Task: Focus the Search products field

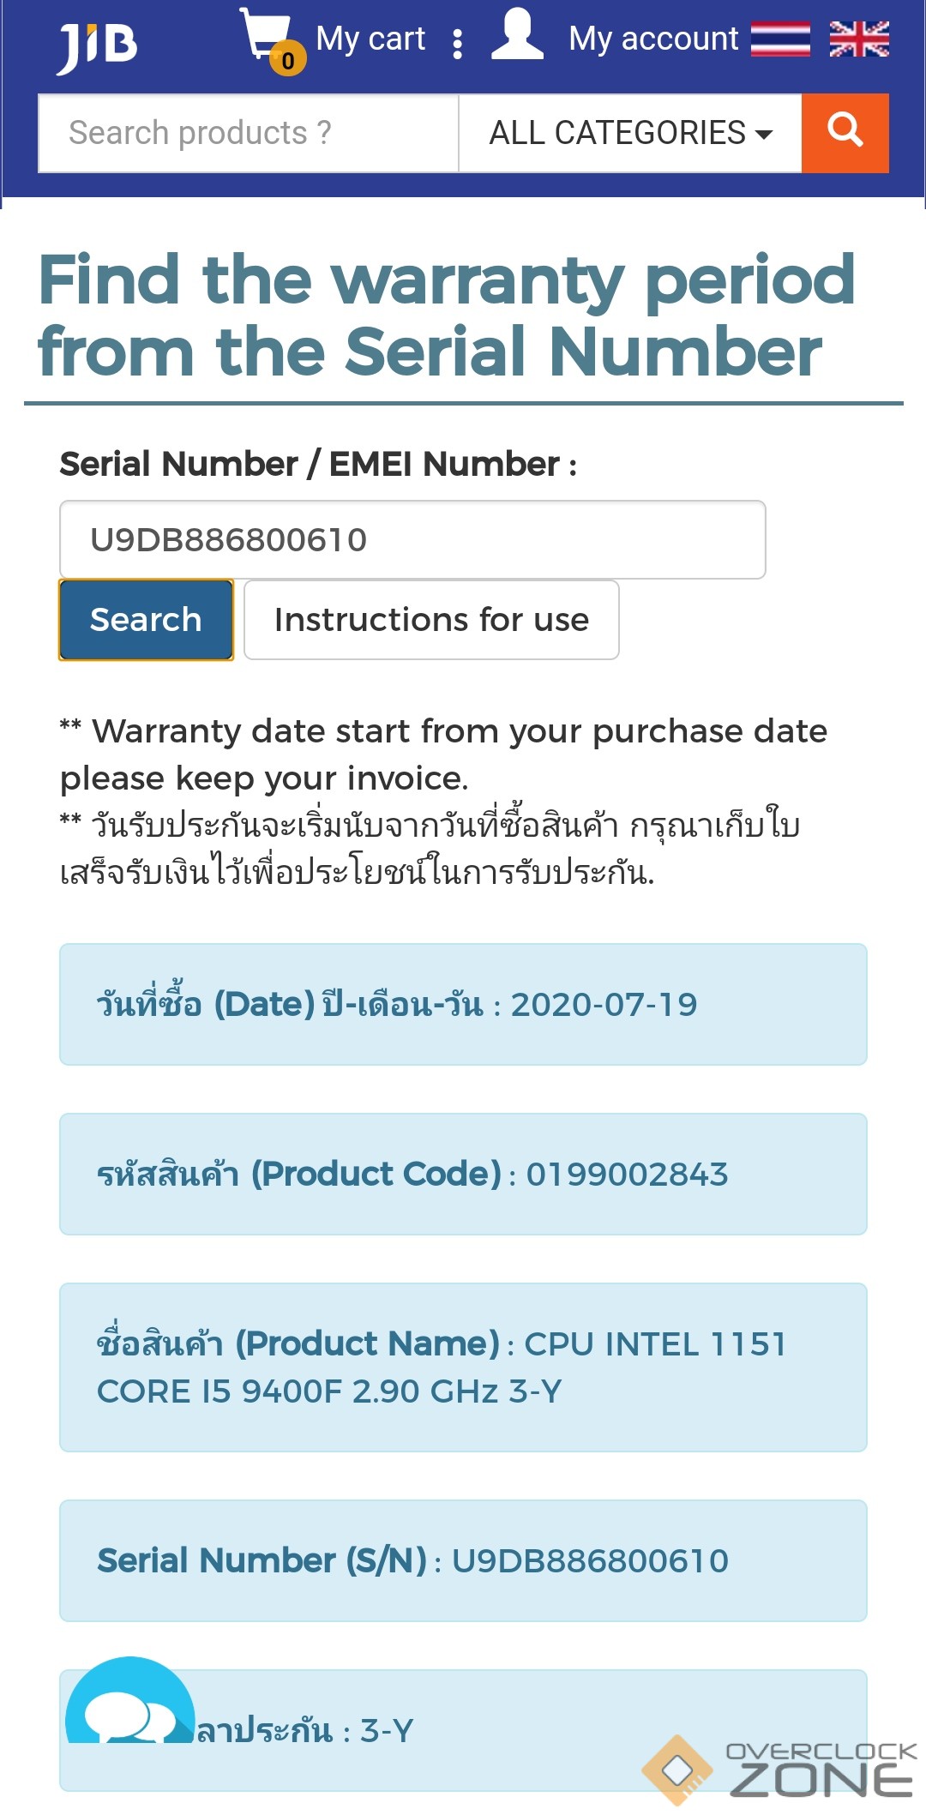Action: 249,133
